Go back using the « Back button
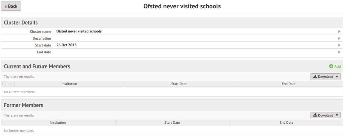The width and height of the screenshot is (345, 138). [11, 6]
